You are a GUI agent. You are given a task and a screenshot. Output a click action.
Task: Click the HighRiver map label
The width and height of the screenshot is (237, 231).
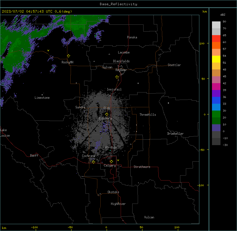click(x=118, y=204)
